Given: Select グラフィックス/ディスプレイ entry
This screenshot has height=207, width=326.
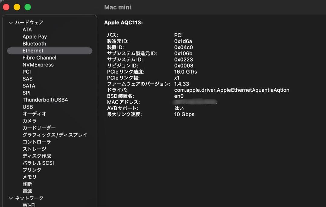Looking at the screenshot, I should (55, 135).
